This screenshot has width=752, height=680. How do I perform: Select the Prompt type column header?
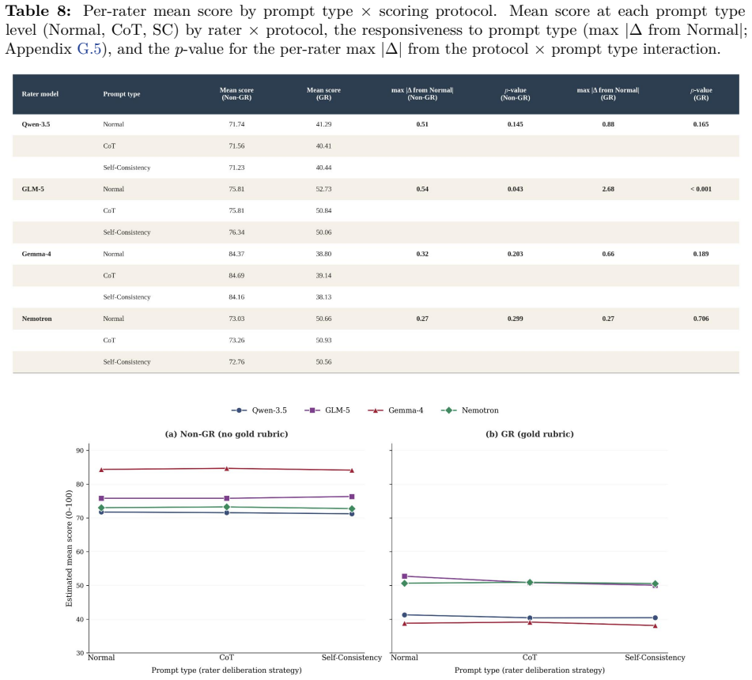122,94
